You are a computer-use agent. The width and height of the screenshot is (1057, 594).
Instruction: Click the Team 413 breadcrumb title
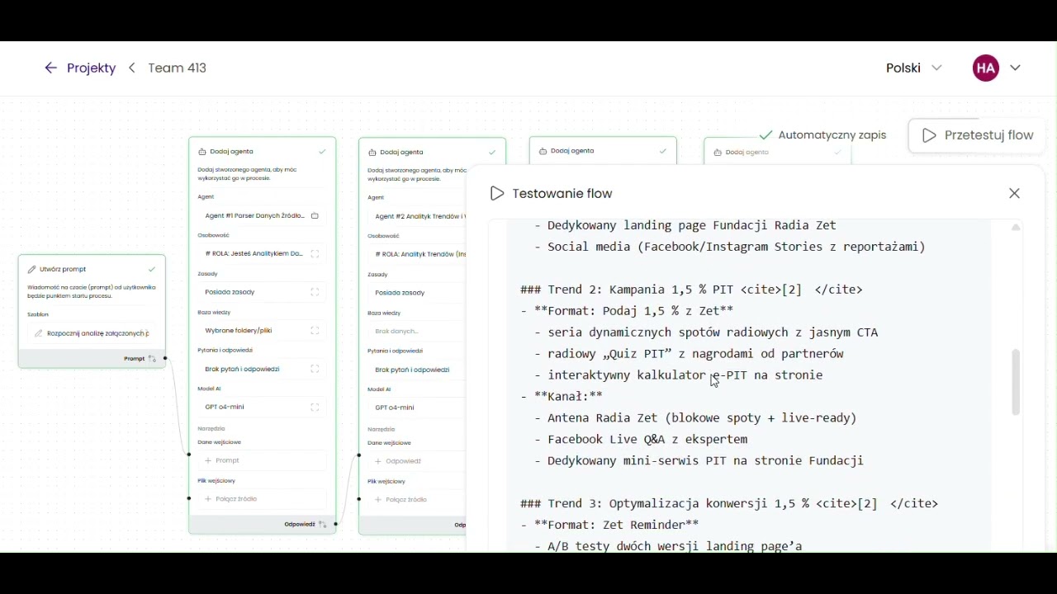point(177,68)
